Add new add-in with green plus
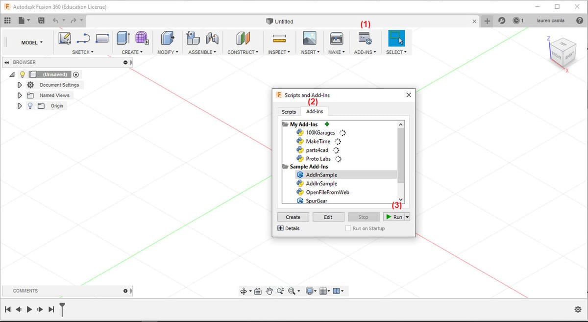This screenshot has width=588, height=322. pyautogui.click(x=327, y=124)
